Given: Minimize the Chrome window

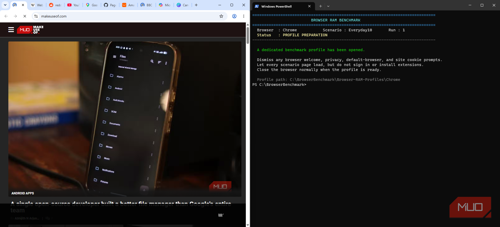Looking at the screenshot, I should click(x=220, y=5).
